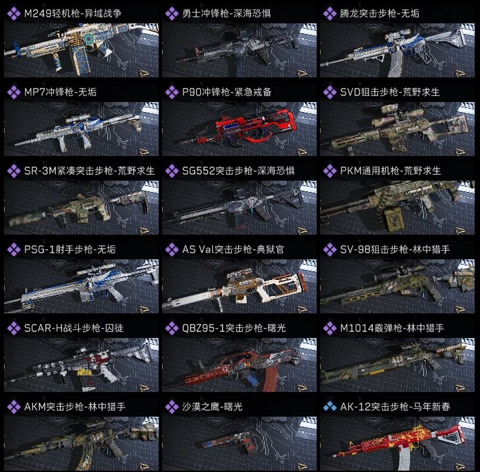Click the blue rarity icon beside AK-12突击步枪-马年新春
The width and height of the screenshot is (480, 472).
point(330,407)
